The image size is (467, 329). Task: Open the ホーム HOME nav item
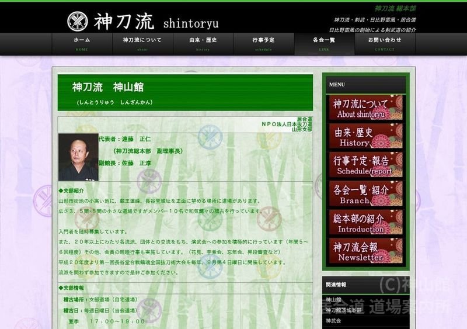[82, 44]
